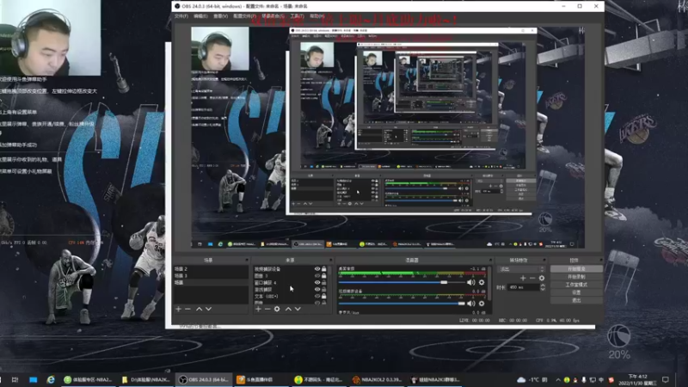Expand the hidden system tray icons chevron
Image resolution: width=688 pixels, height=387 pixels.
tap(557, 379)
